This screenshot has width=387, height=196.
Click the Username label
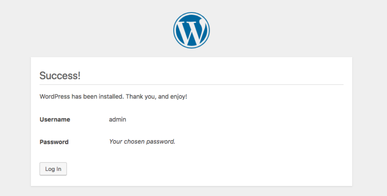pos(55,120)
